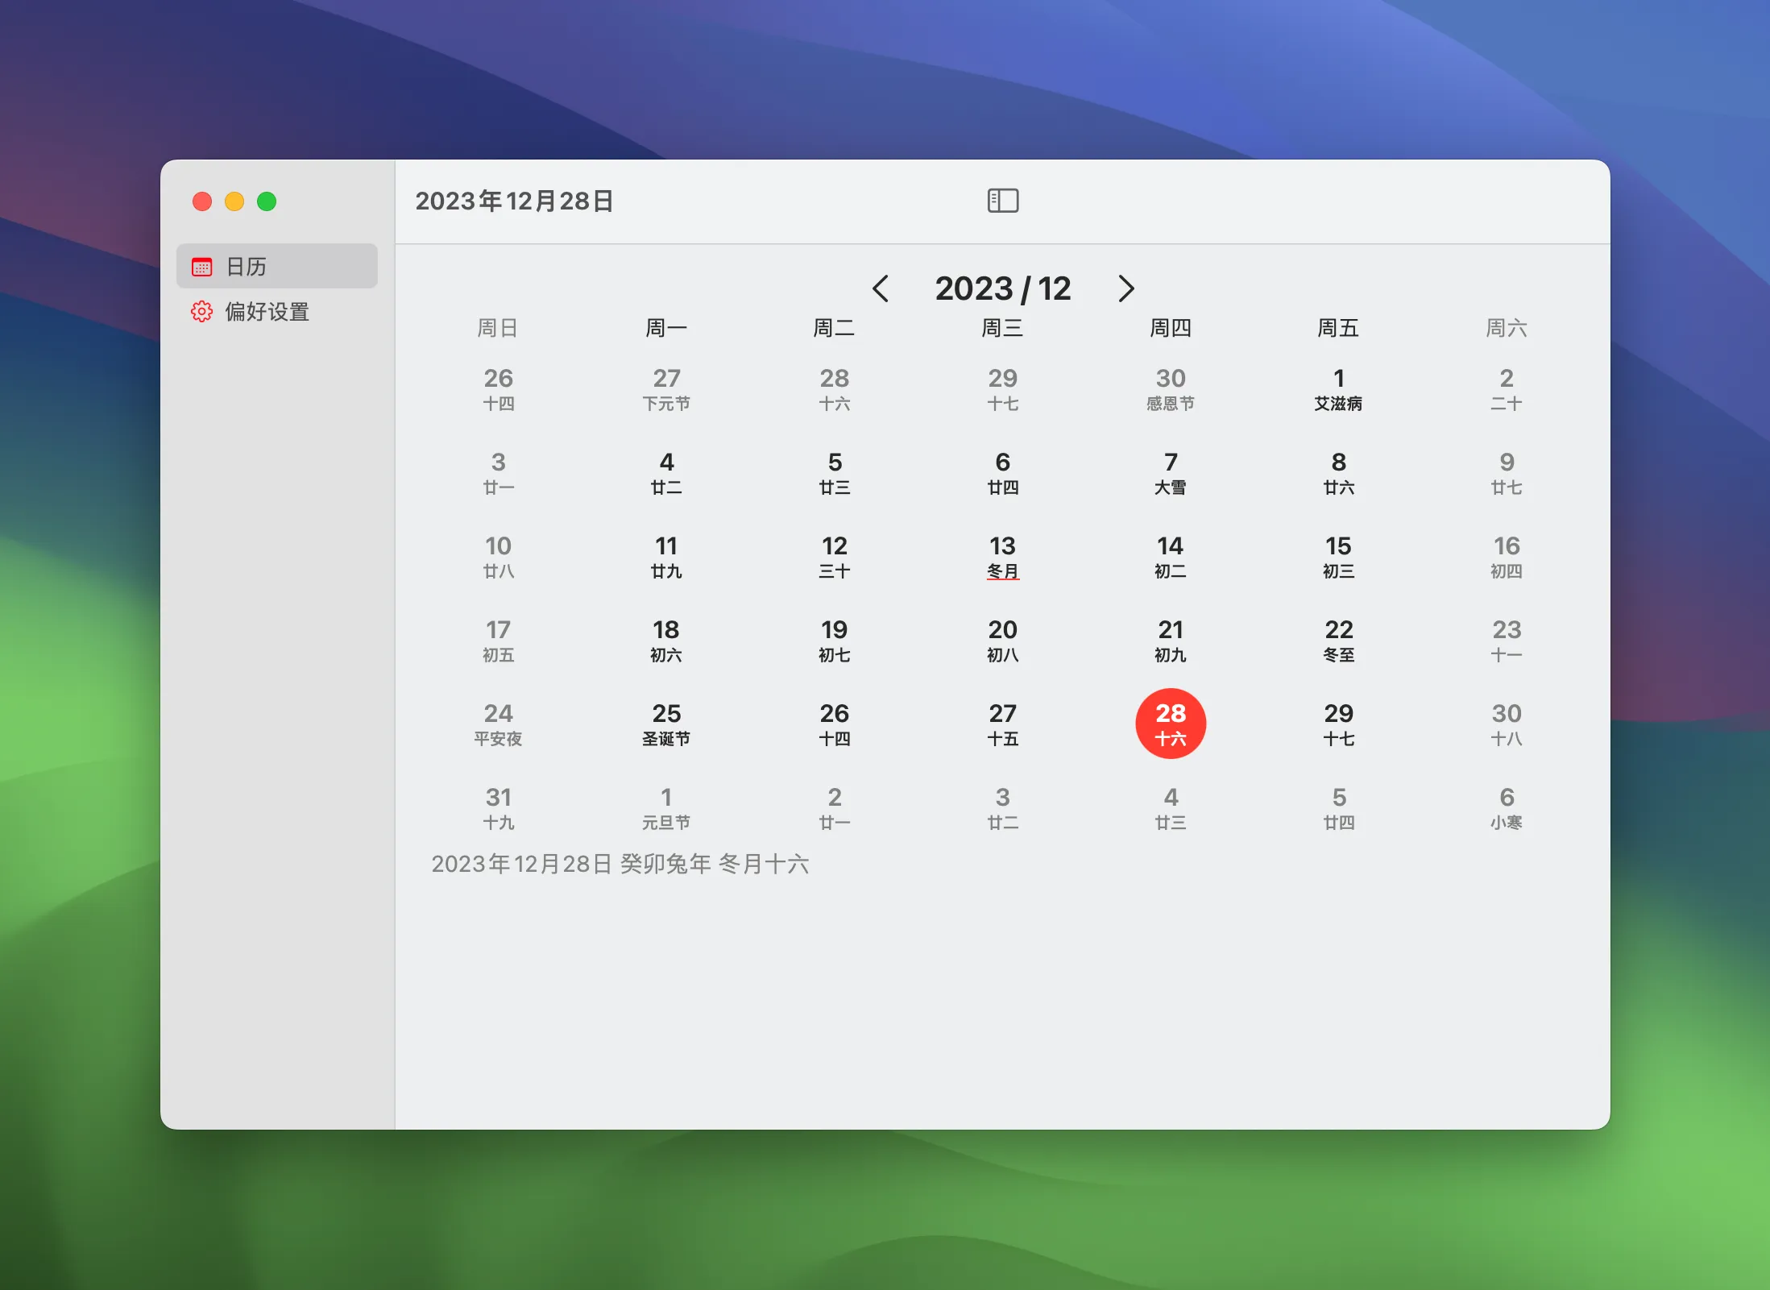The image size is (1770, 1290).
Task: Click the yellow minimize window button
Action: click(234, 201)
